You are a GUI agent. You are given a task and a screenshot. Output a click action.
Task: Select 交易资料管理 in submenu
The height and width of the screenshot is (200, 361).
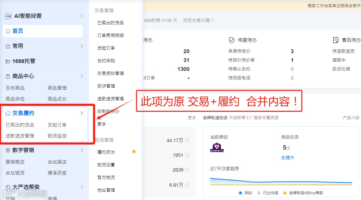pos(111,74)
